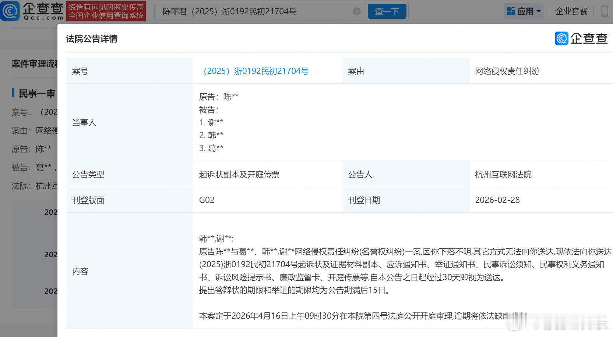Click the 法院公告详情 dialog title
Screen dimensions: 613x337
92,39
